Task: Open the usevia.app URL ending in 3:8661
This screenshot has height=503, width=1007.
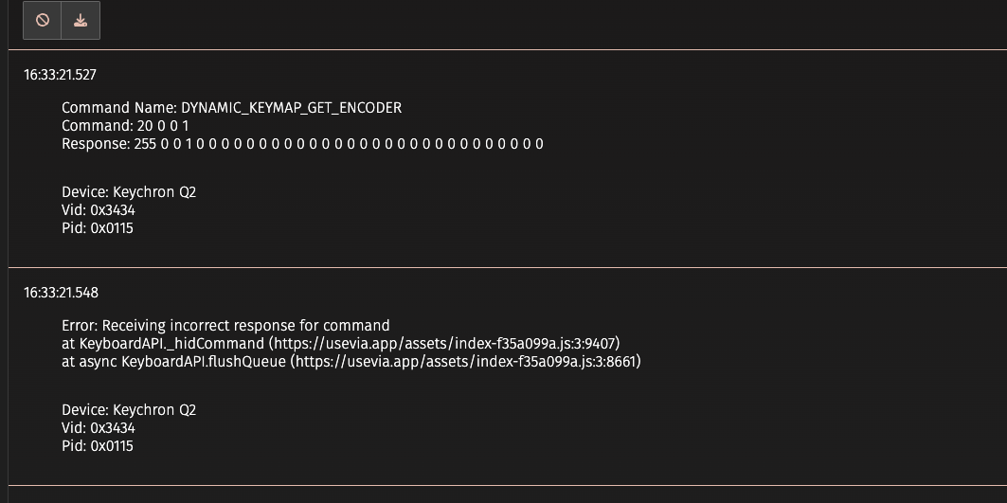Action: [x=467, y=362]
